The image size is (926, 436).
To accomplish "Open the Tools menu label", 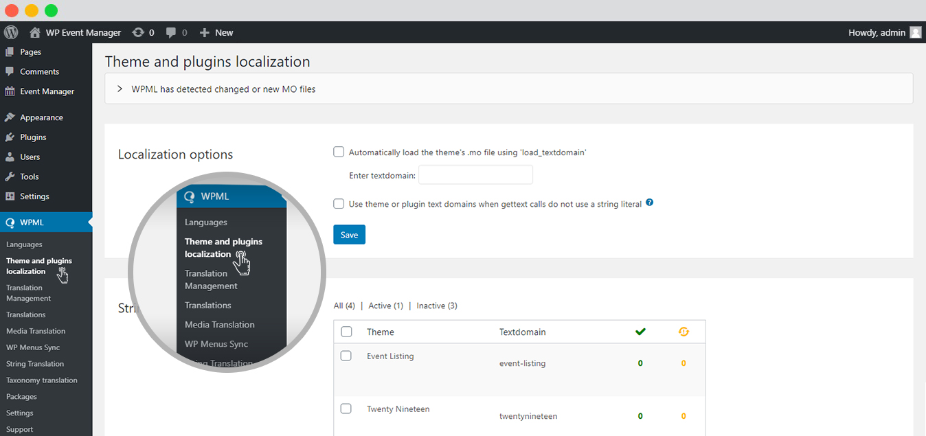I will tap(30, 176).
